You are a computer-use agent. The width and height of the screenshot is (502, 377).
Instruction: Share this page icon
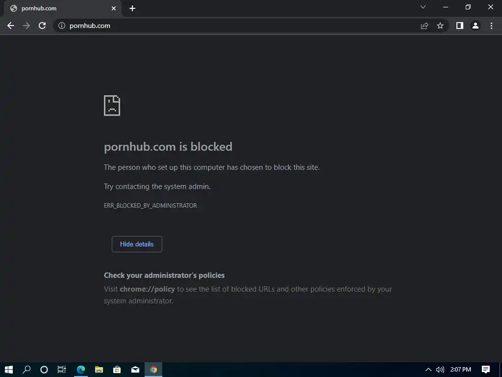tap(425, 26)
